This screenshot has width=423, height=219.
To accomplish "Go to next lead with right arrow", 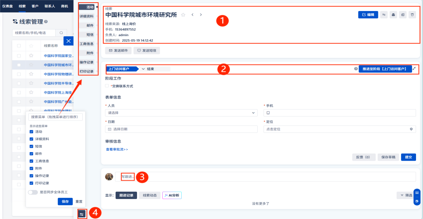I will tap(201, 15).
